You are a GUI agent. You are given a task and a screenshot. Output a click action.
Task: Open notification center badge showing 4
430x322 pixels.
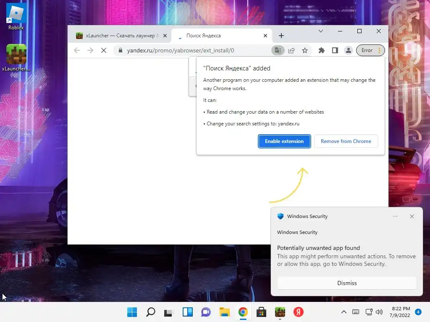tap(418, 312)
